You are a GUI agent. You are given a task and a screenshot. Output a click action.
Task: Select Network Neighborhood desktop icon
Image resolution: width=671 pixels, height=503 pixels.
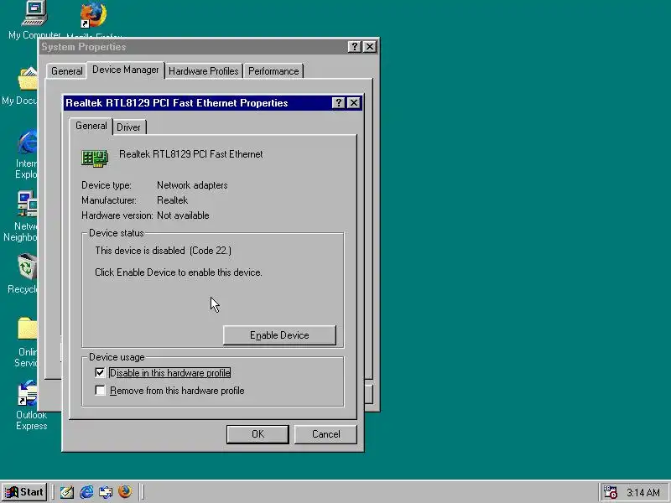[20, 216]
